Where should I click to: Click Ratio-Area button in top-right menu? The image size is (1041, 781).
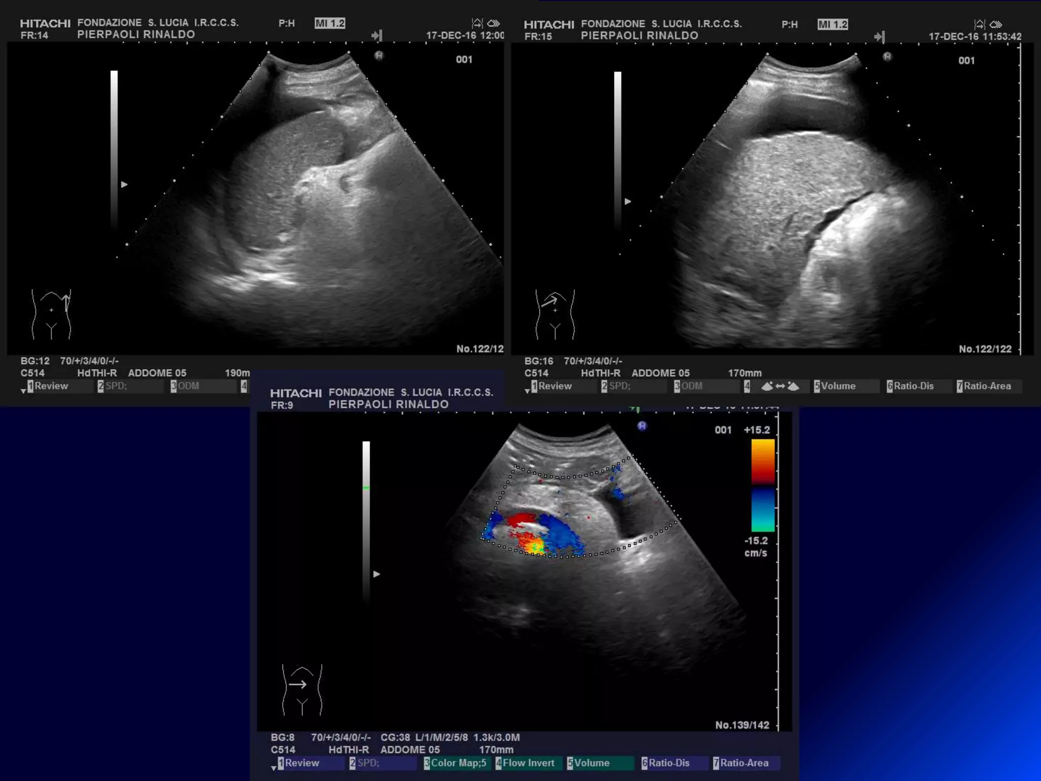pyautogui.click(x=987, y=386)
